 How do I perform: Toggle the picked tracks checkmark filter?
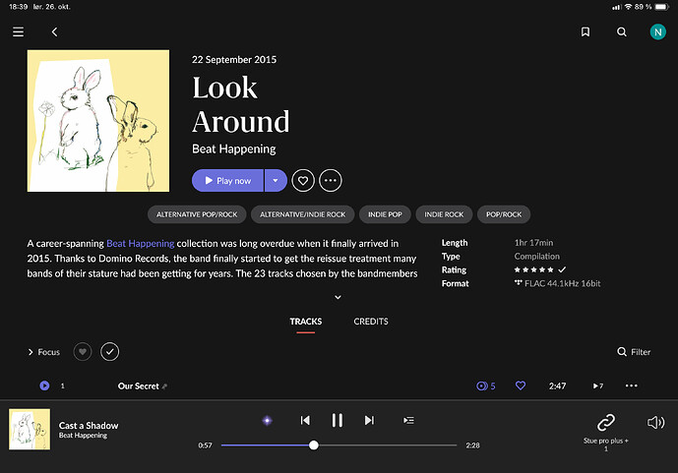pyautogui.click(x=110, y=352)
